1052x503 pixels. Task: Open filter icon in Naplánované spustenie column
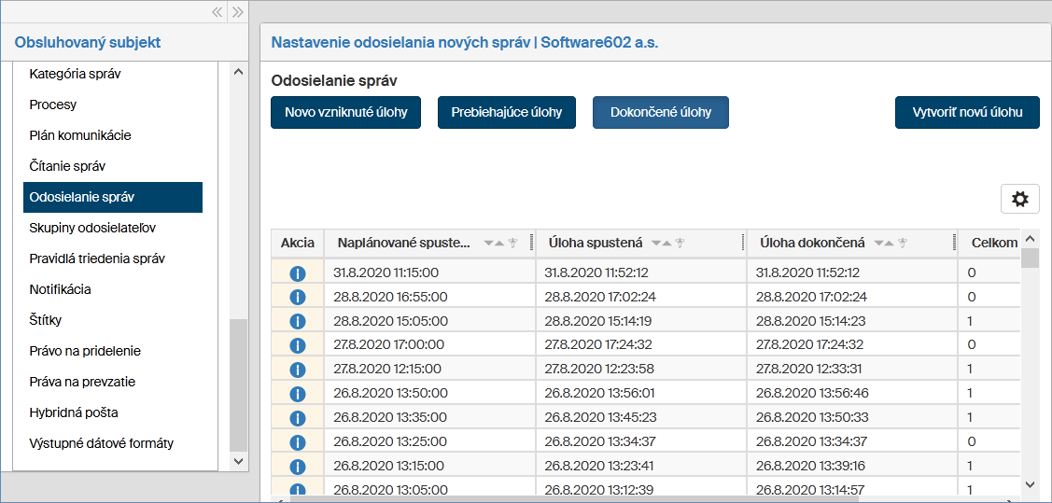tap(512, 244)
